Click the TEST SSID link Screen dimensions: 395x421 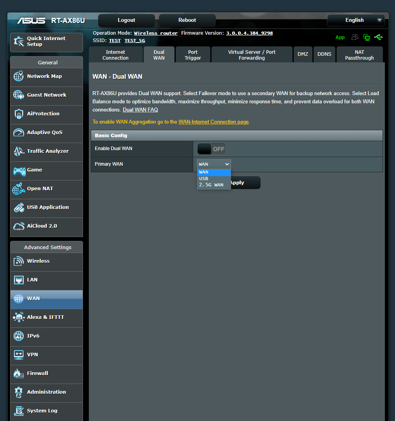click(115, 41)
